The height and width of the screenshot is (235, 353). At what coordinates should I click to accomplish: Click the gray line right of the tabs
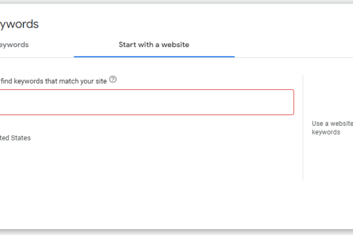[x=294, y=58]
